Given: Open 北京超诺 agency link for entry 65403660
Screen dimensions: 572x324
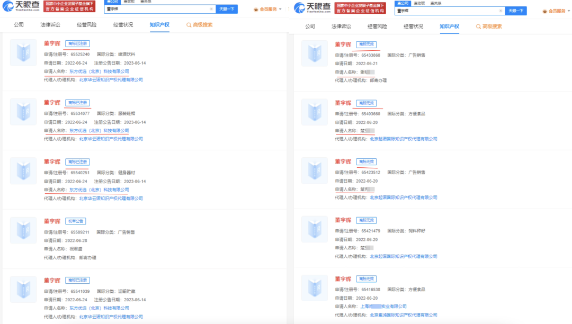Looking at the screenshot, I should coord(403,139).
